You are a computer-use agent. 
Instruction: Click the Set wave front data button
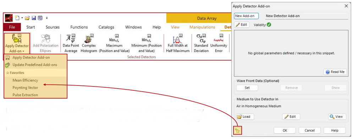(247, 88)
